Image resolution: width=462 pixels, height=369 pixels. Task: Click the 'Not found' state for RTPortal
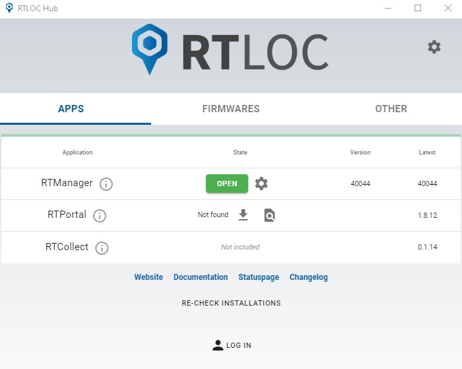point(213,215)
